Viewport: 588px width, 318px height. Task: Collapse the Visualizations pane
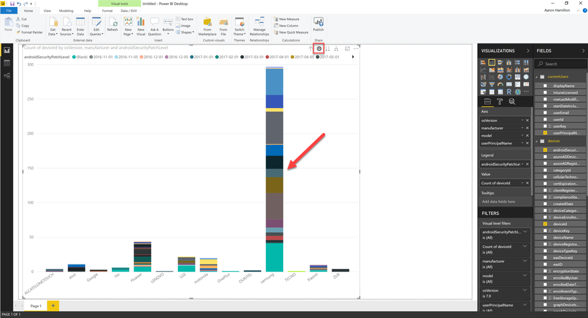[528, 51]
